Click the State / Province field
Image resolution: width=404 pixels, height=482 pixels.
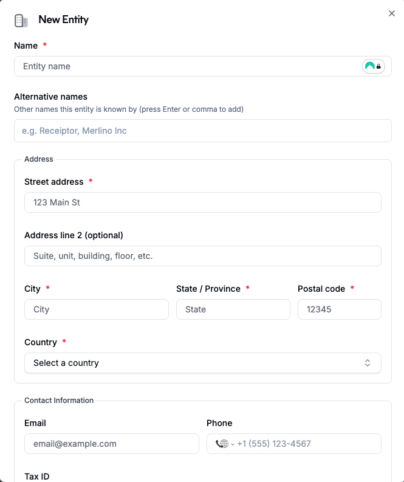coord(233,309)
